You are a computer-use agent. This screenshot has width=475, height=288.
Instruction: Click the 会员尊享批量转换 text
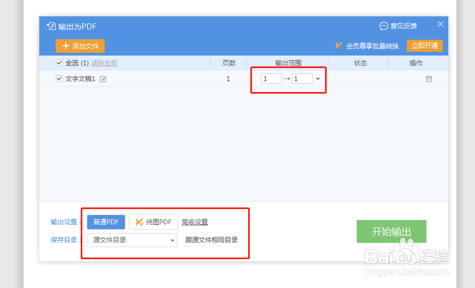coord(372,46)
